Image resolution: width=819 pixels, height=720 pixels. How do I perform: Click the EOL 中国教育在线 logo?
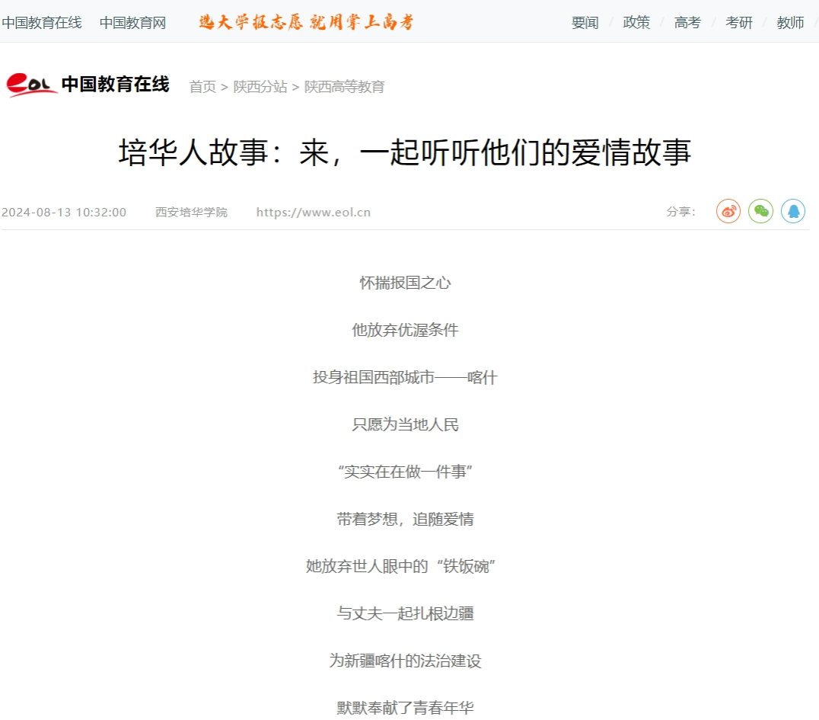88,85
